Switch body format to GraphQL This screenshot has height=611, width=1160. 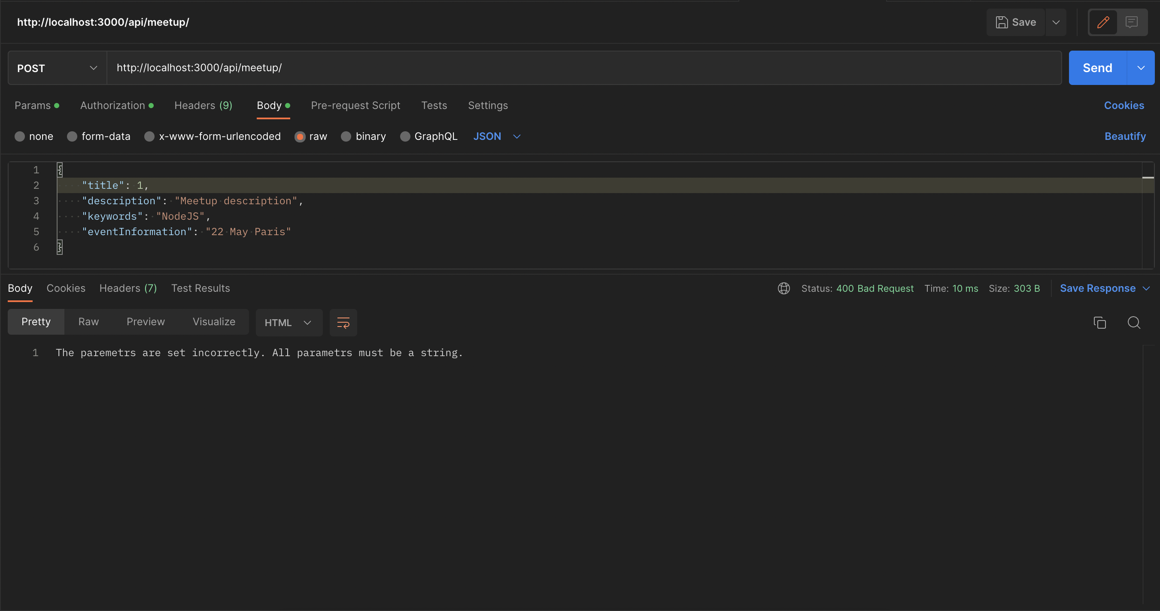(x=405, y=136)
